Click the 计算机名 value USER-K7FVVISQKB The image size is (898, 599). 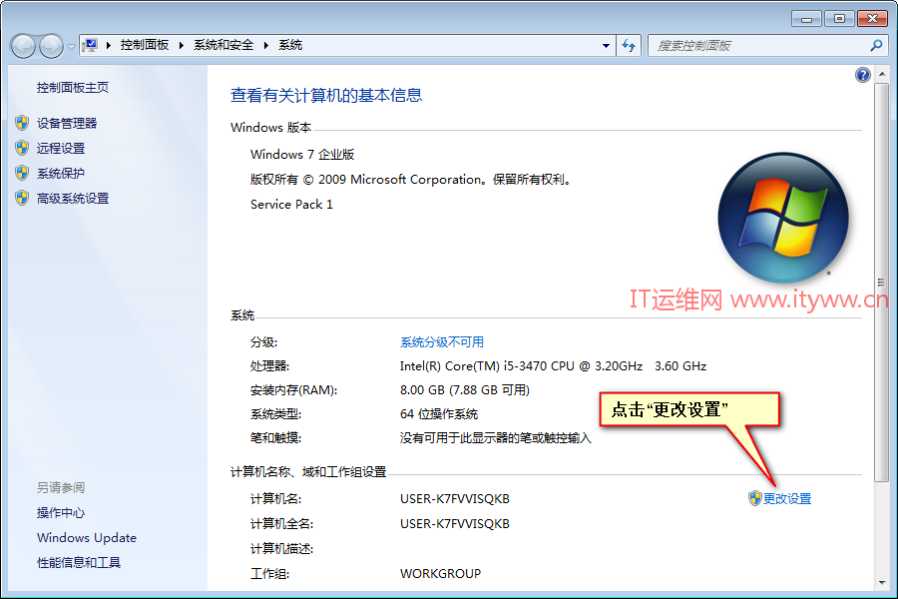[x=455, y=499]
